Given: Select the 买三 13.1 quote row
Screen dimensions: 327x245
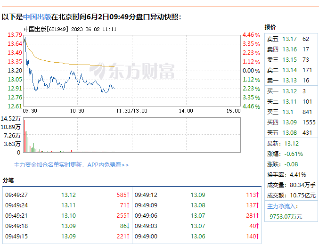Looking at the screenshot, I should [x=291, y=112].
